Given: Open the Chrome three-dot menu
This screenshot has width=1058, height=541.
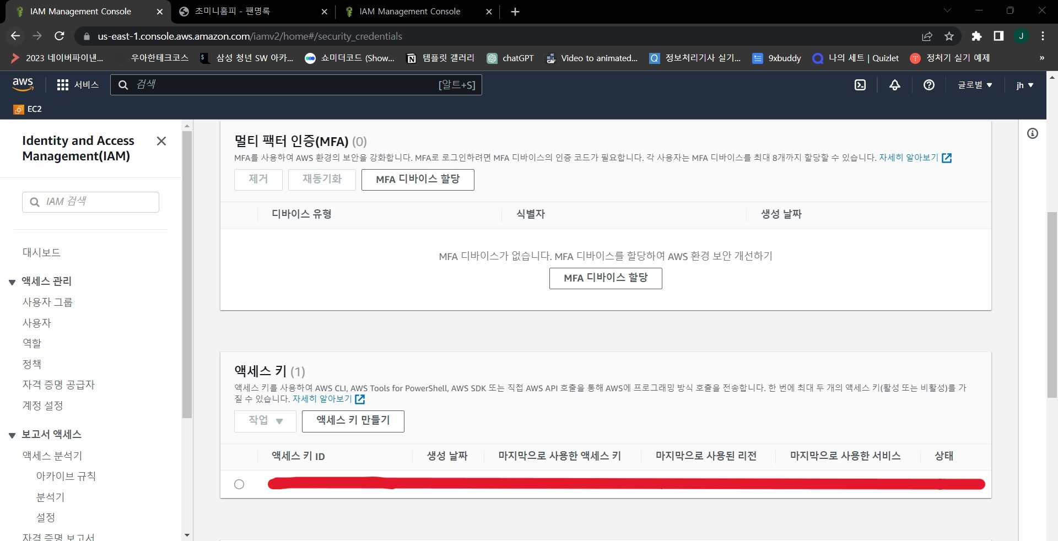Looking at the screenshot, I should click(1043, 36).
